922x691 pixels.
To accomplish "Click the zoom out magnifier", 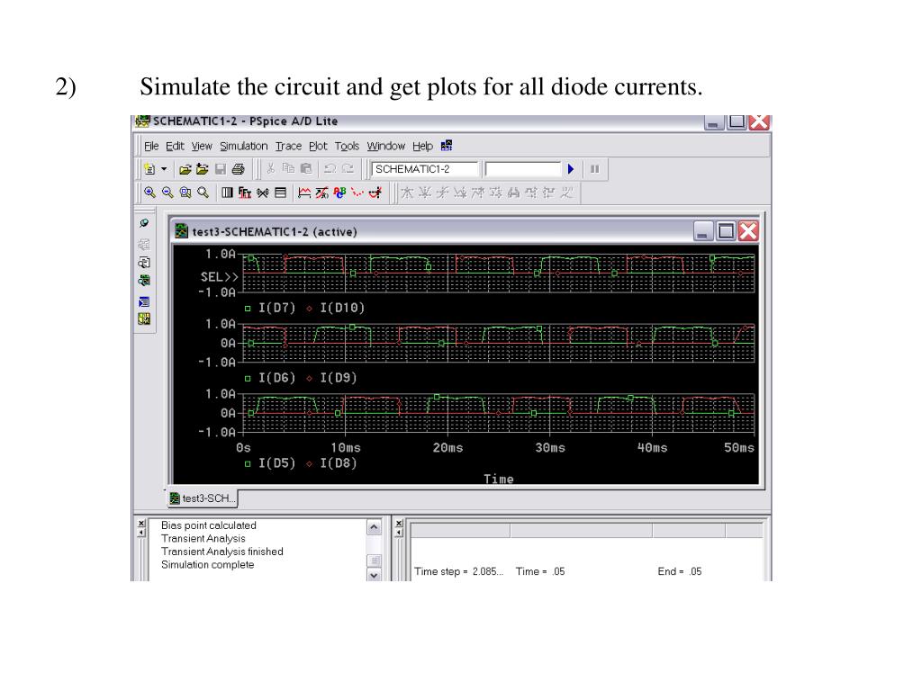I will click(167, 193).
